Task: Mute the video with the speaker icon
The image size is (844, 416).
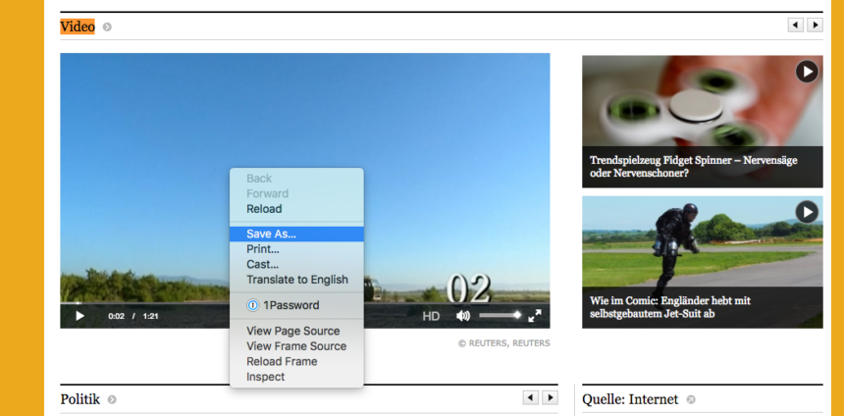Action: [x=463, y=316]
